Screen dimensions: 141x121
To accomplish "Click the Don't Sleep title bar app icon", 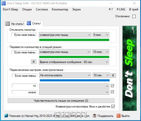I will point(4,3).
